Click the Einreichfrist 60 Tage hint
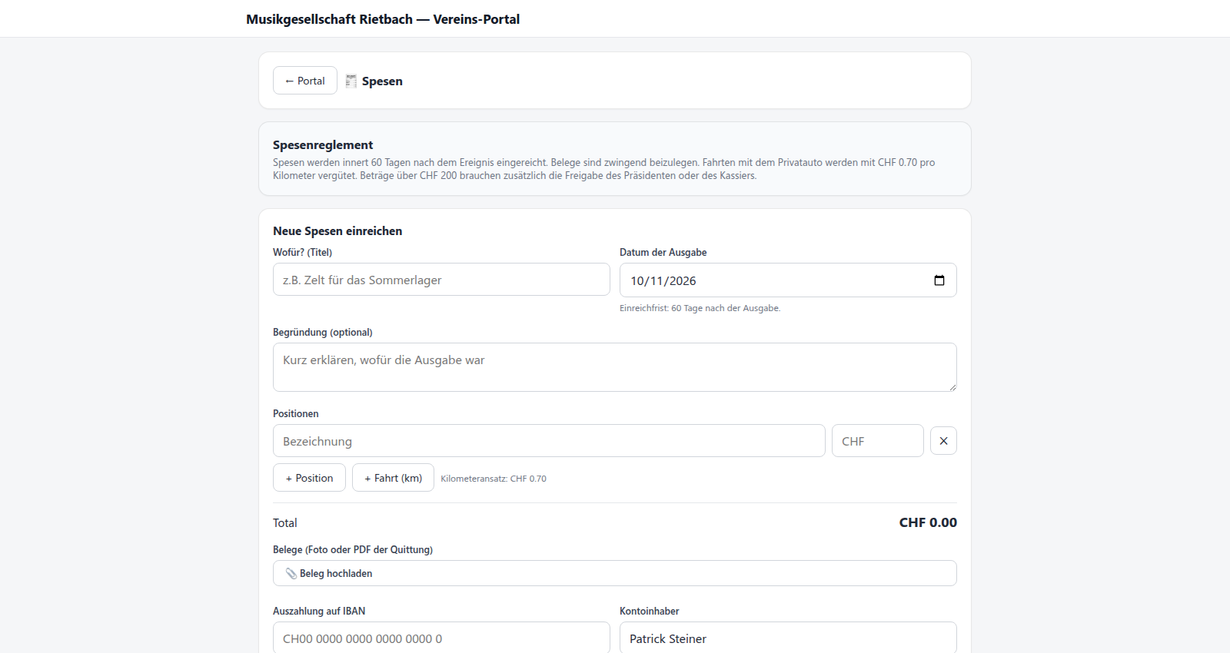 700,308
